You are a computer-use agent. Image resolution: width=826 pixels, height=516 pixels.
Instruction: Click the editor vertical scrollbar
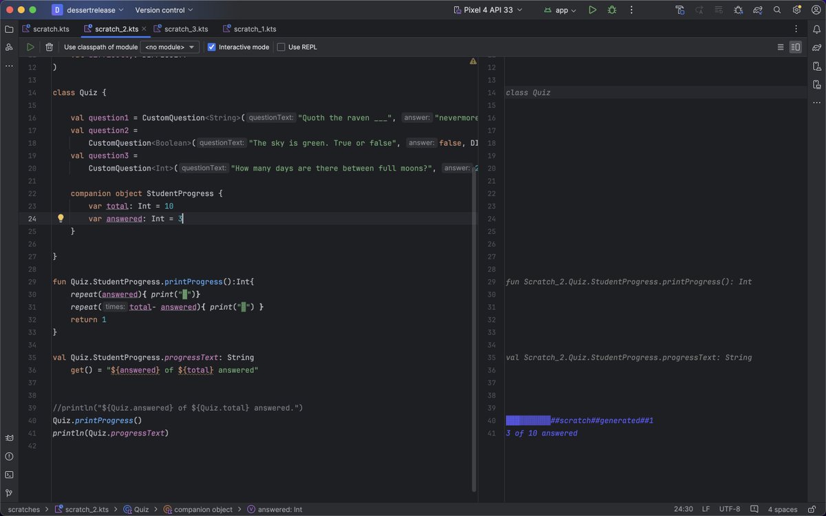(x=475, y=330)
